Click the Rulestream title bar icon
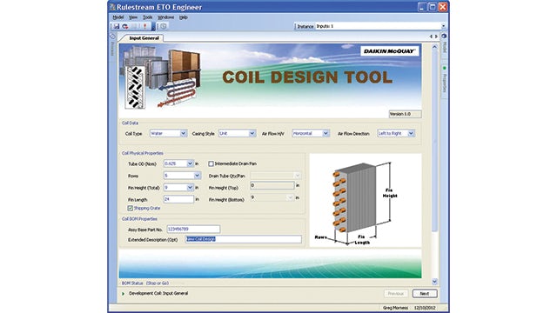This screenshot has height=313, width=557. (112, 7)
